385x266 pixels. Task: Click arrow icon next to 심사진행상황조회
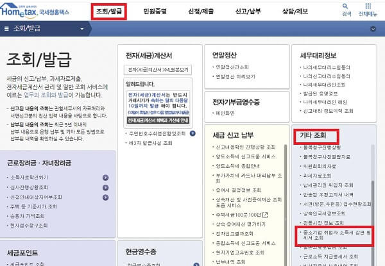(106, 188)
